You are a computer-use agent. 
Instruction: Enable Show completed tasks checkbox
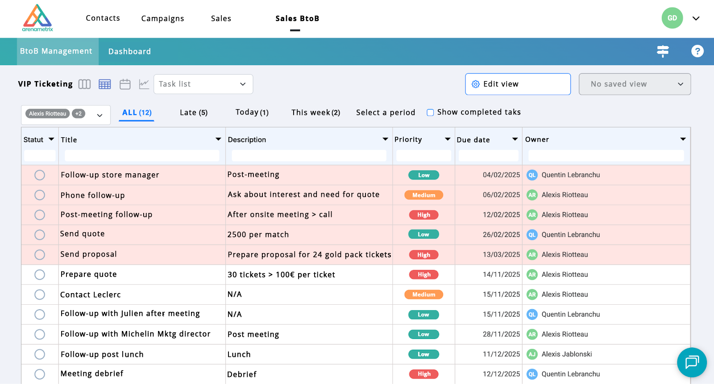pos(430,113)
